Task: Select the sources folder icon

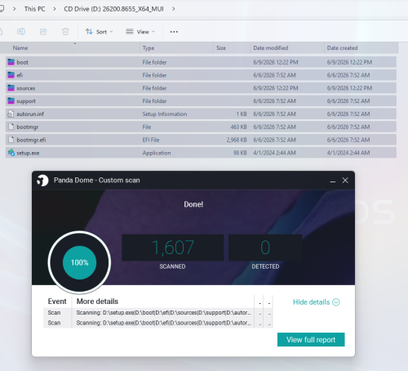Action: [x=11, y=88]
